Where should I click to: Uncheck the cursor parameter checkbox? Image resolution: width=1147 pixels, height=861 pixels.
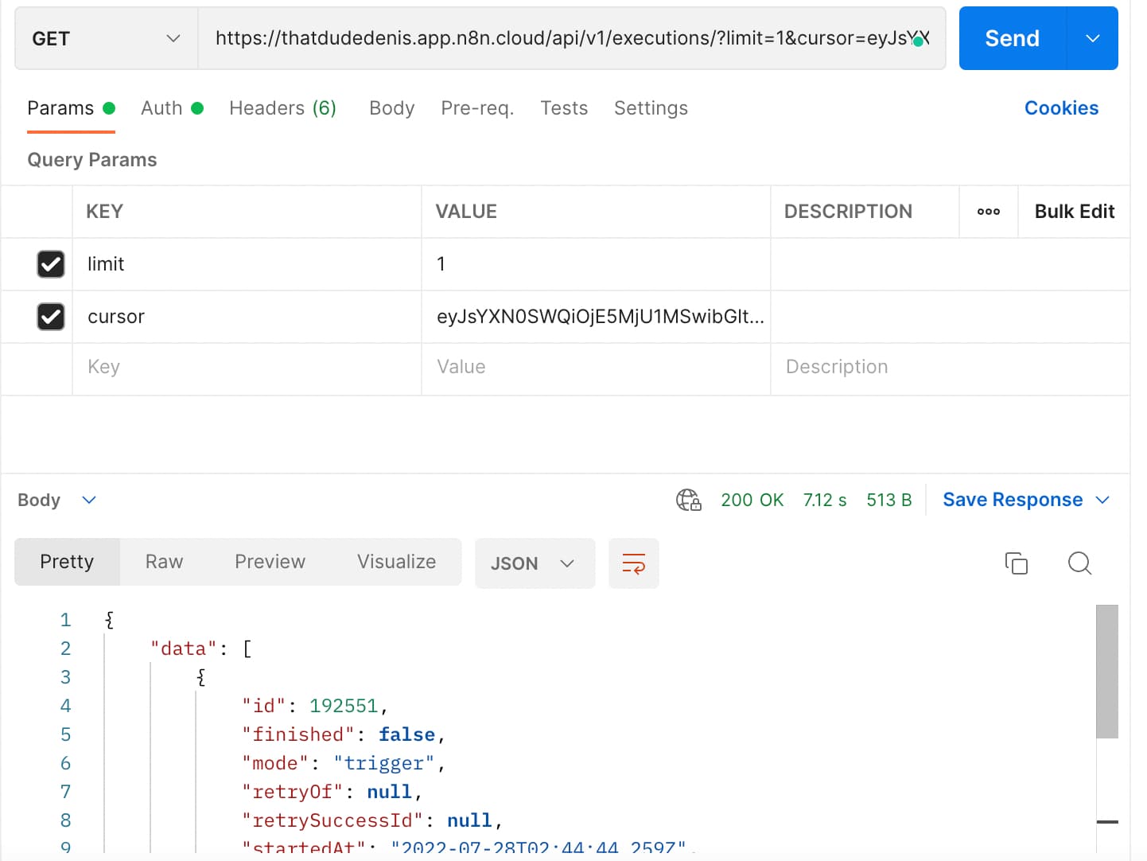click(x=51, y=317)
